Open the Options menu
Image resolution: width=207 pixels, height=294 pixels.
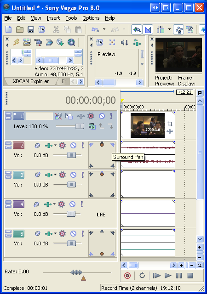pos(91,18)
